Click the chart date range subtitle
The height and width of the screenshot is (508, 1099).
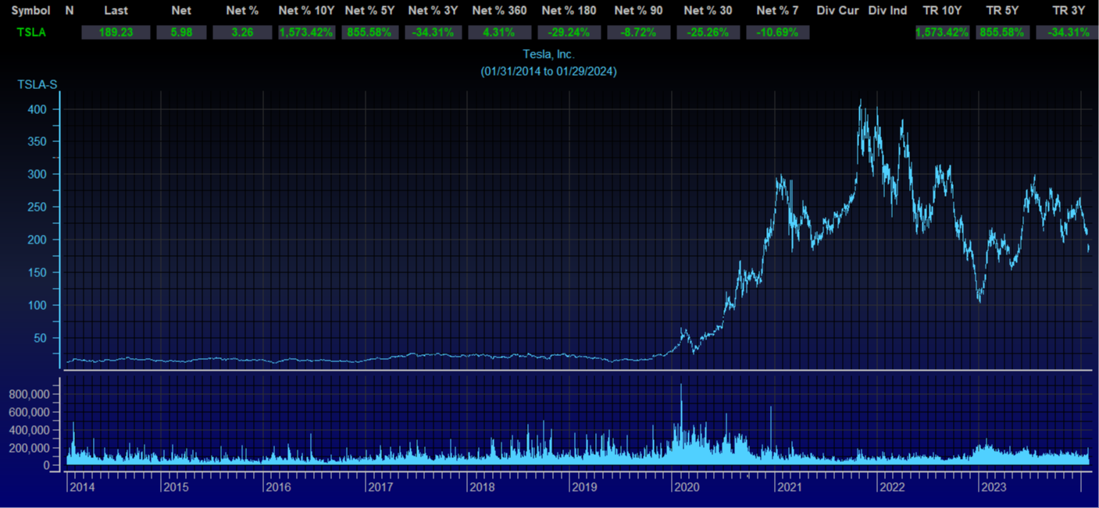click(549, 71)
